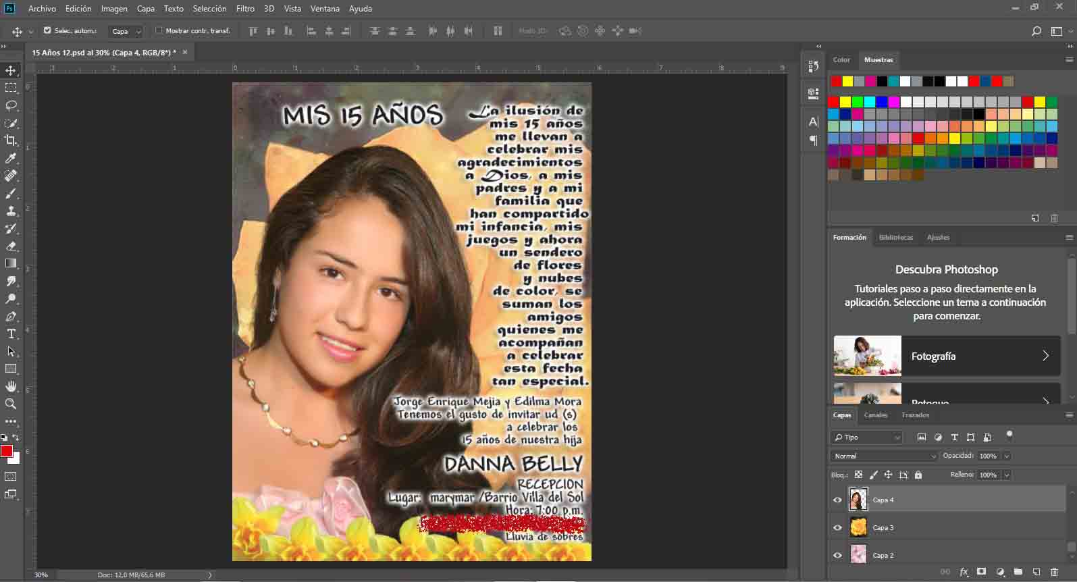Create a new group folder in layers

click(x=1018, y=572)
